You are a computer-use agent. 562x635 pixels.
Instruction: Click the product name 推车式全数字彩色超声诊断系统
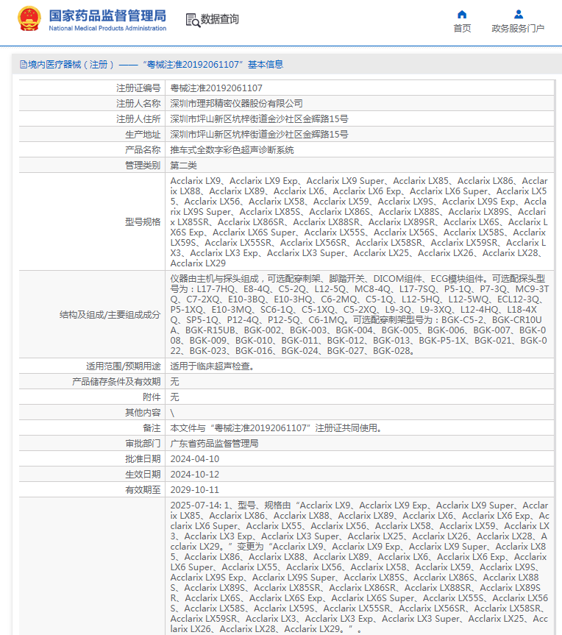pos(232,149)
